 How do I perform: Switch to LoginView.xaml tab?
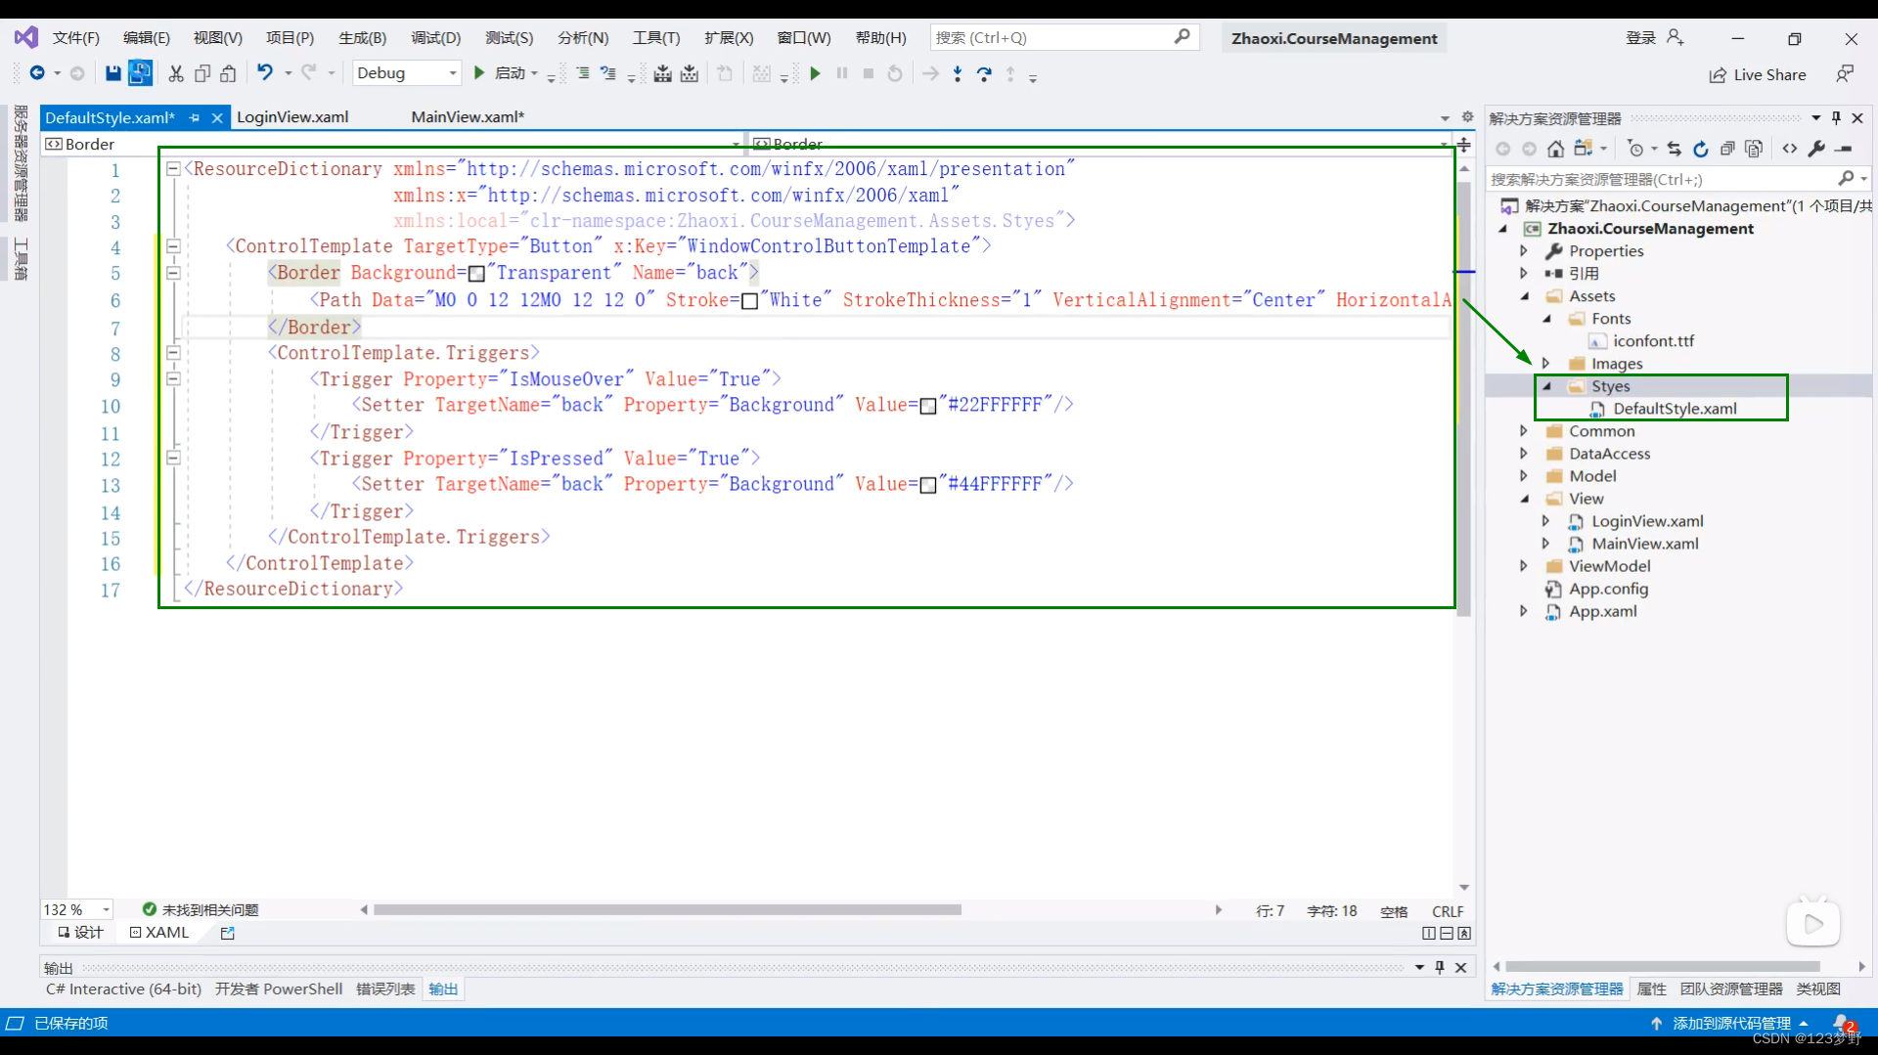click(292, 116)
